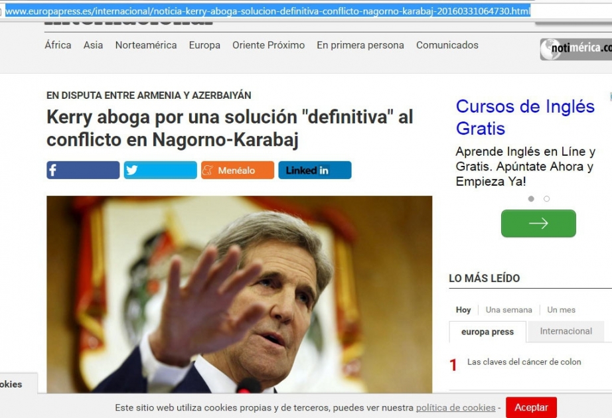Screen dimensions: 612x418
Task: Select the second ad carousel dot
Action: tap(547, 199)
